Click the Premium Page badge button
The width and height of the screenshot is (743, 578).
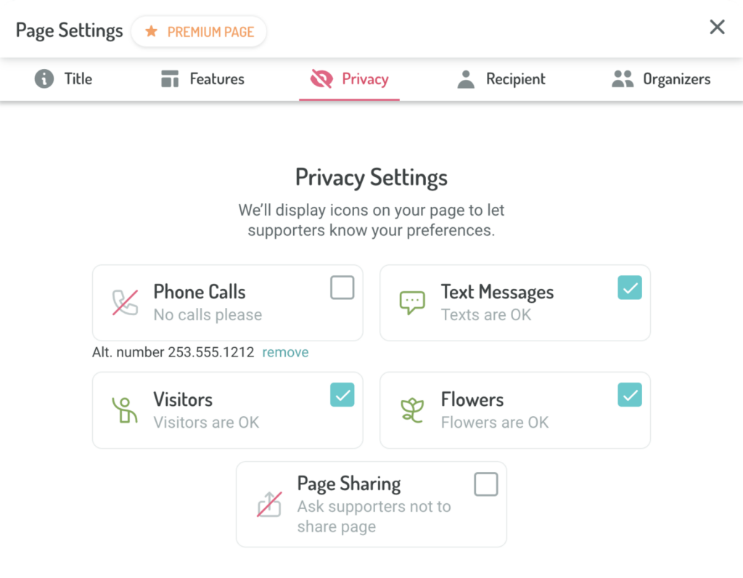(199, 31)
